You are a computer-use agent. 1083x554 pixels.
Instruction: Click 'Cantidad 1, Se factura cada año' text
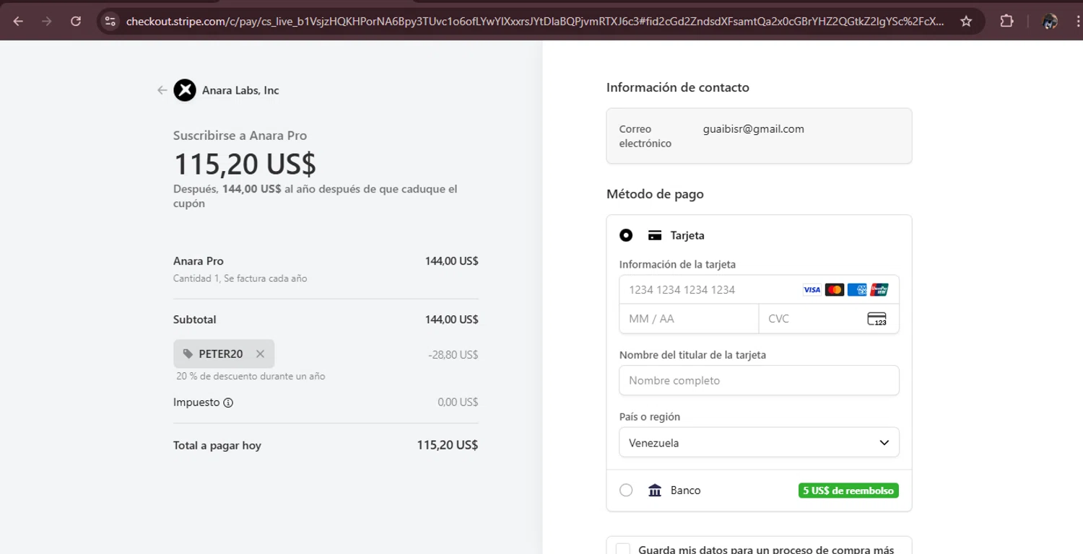[240, 278]
